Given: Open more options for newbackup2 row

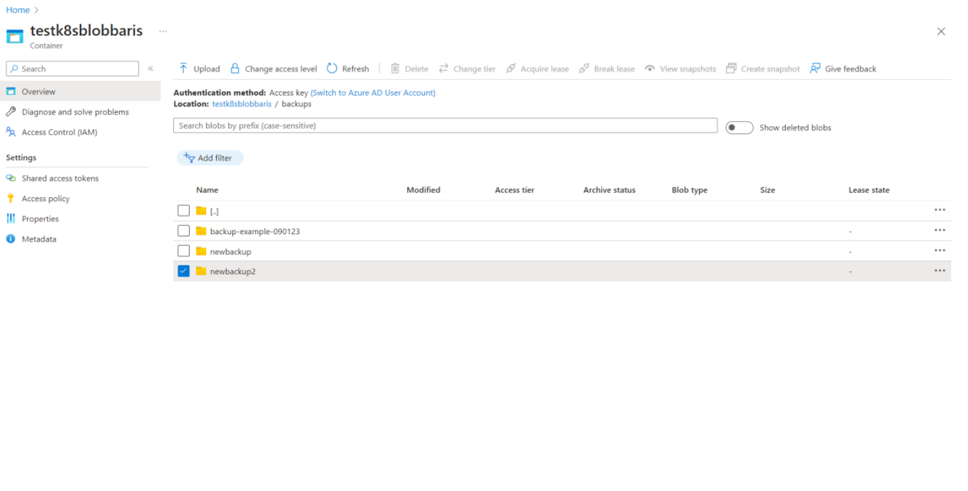Looking at the screenshot, I should (x=940, y=271).
